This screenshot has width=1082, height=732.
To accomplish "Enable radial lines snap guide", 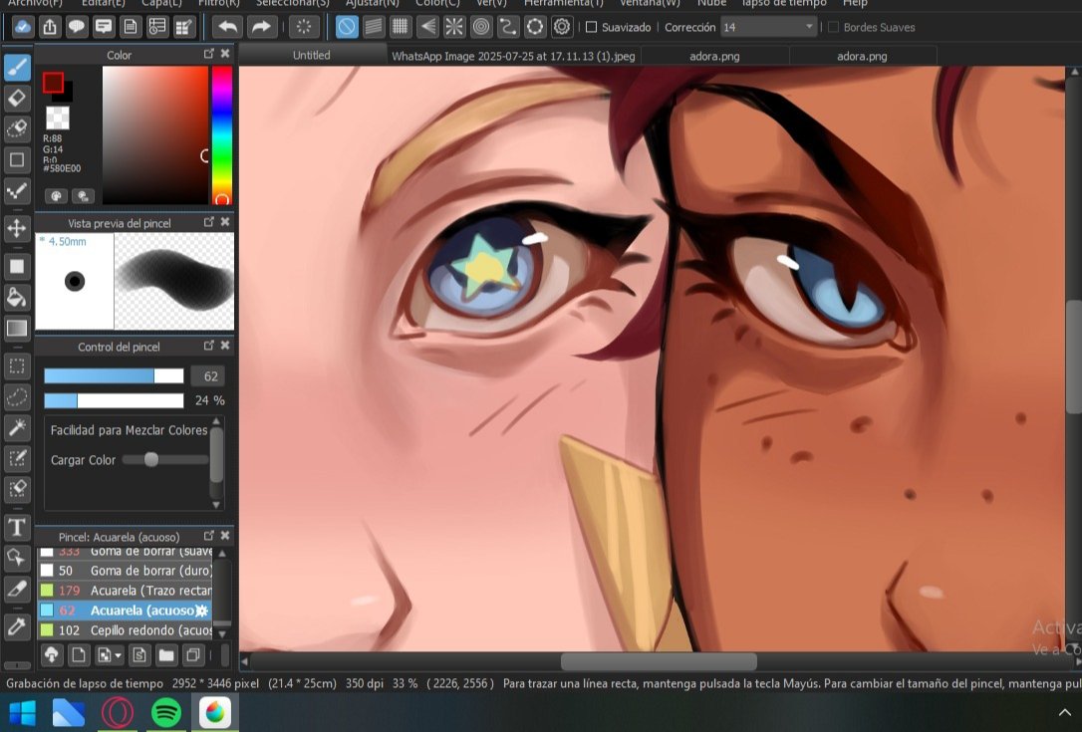I will point(454,27).
